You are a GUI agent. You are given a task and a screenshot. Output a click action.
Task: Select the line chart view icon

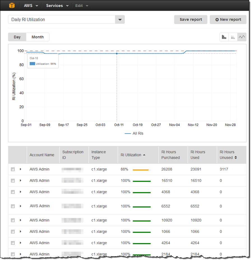click(242, 37)
